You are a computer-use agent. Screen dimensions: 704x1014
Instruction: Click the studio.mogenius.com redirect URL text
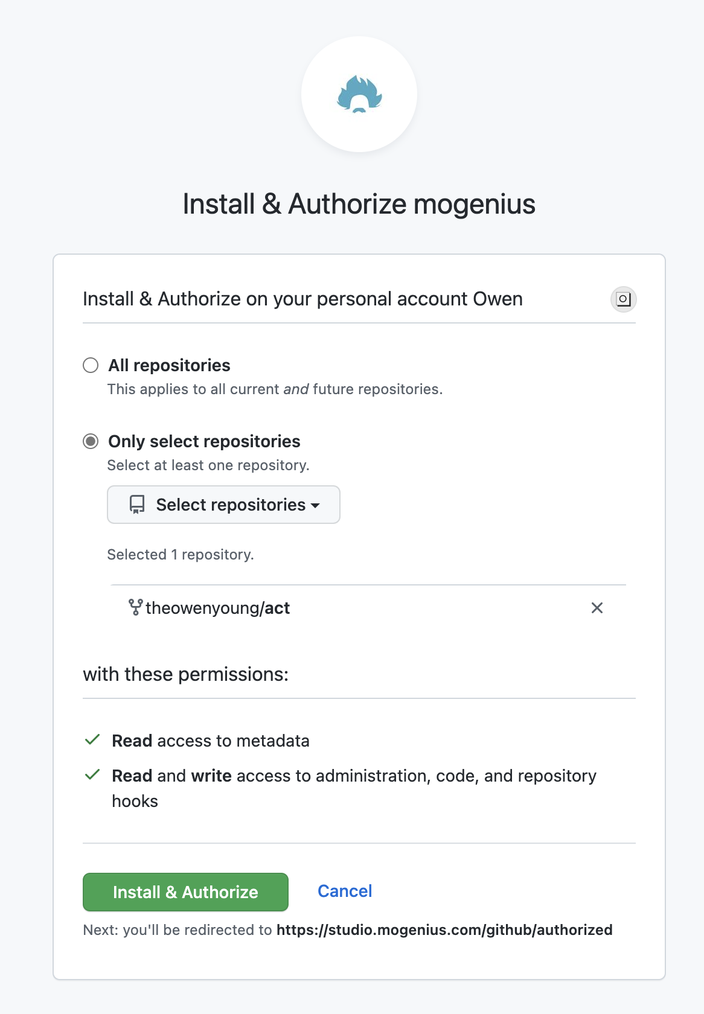444,929
